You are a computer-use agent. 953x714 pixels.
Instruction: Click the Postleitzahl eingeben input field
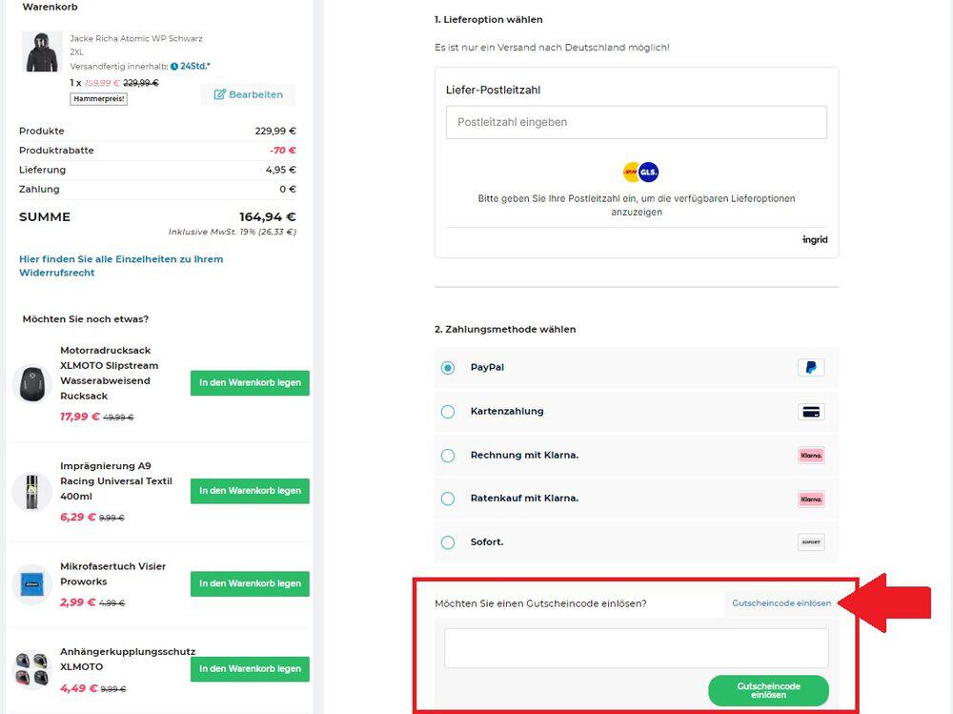[637, 122]
